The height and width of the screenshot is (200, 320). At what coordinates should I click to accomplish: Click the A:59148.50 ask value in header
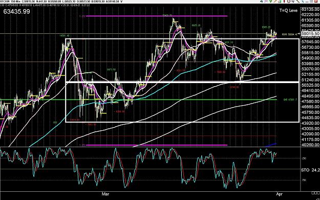click(112, 1)
